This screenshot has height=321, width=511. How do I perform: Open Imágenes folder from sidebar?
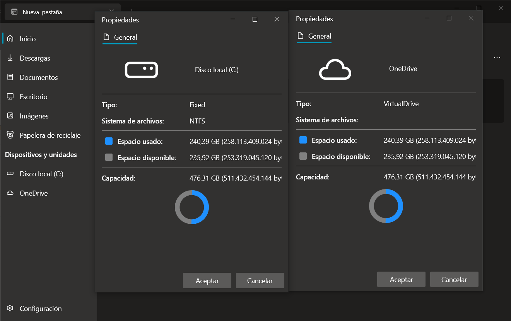pyautogui.click(x=48, y=116)
